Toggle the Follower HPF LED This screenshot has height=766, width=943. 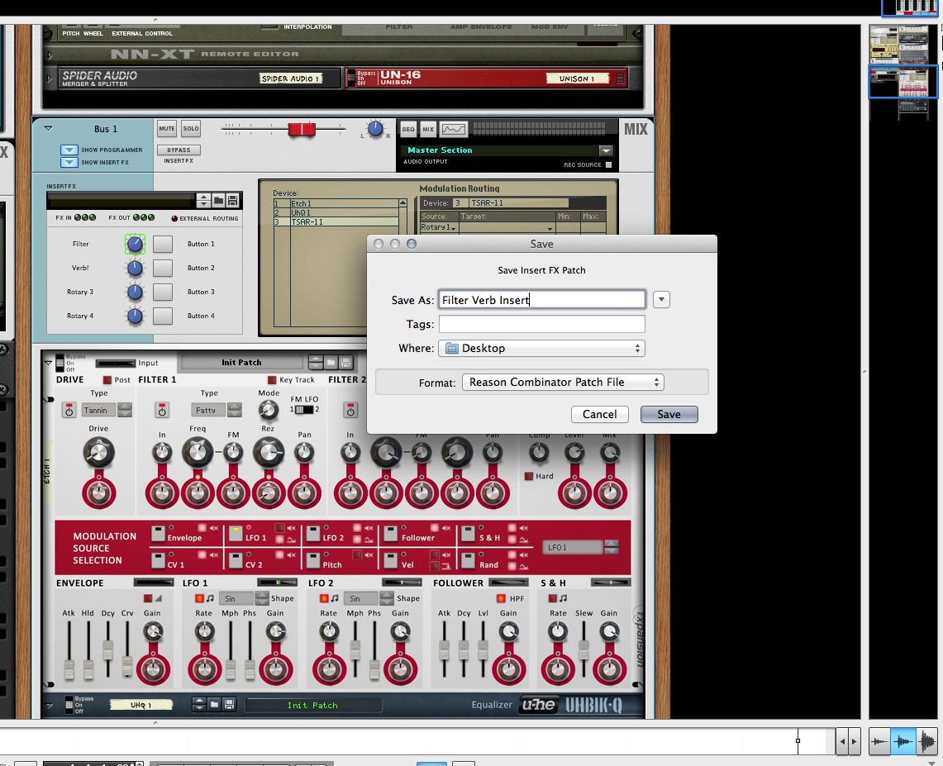500,598
